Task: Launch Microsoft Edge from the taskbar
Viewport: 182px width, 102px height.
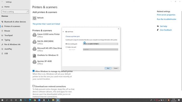Action: (x=30, y=100)
